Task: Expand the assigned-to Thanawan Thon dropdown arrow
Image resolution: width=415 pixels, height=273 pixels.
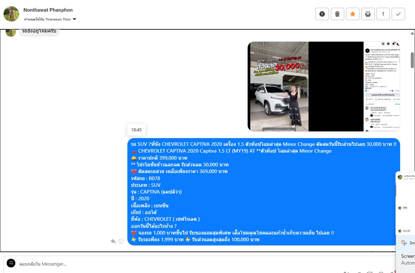Action: [x=74, y=19]
